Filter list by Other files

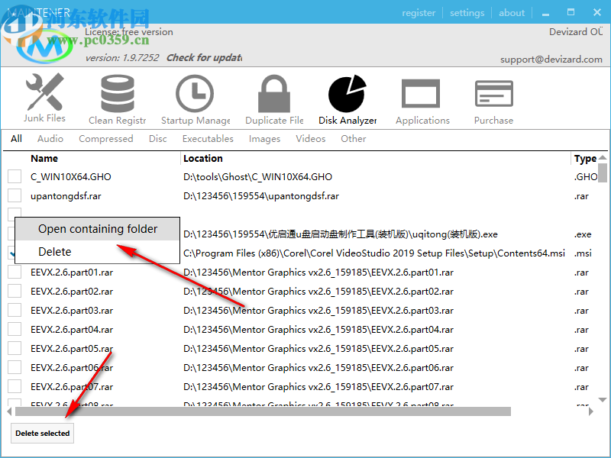click(354, 139)
